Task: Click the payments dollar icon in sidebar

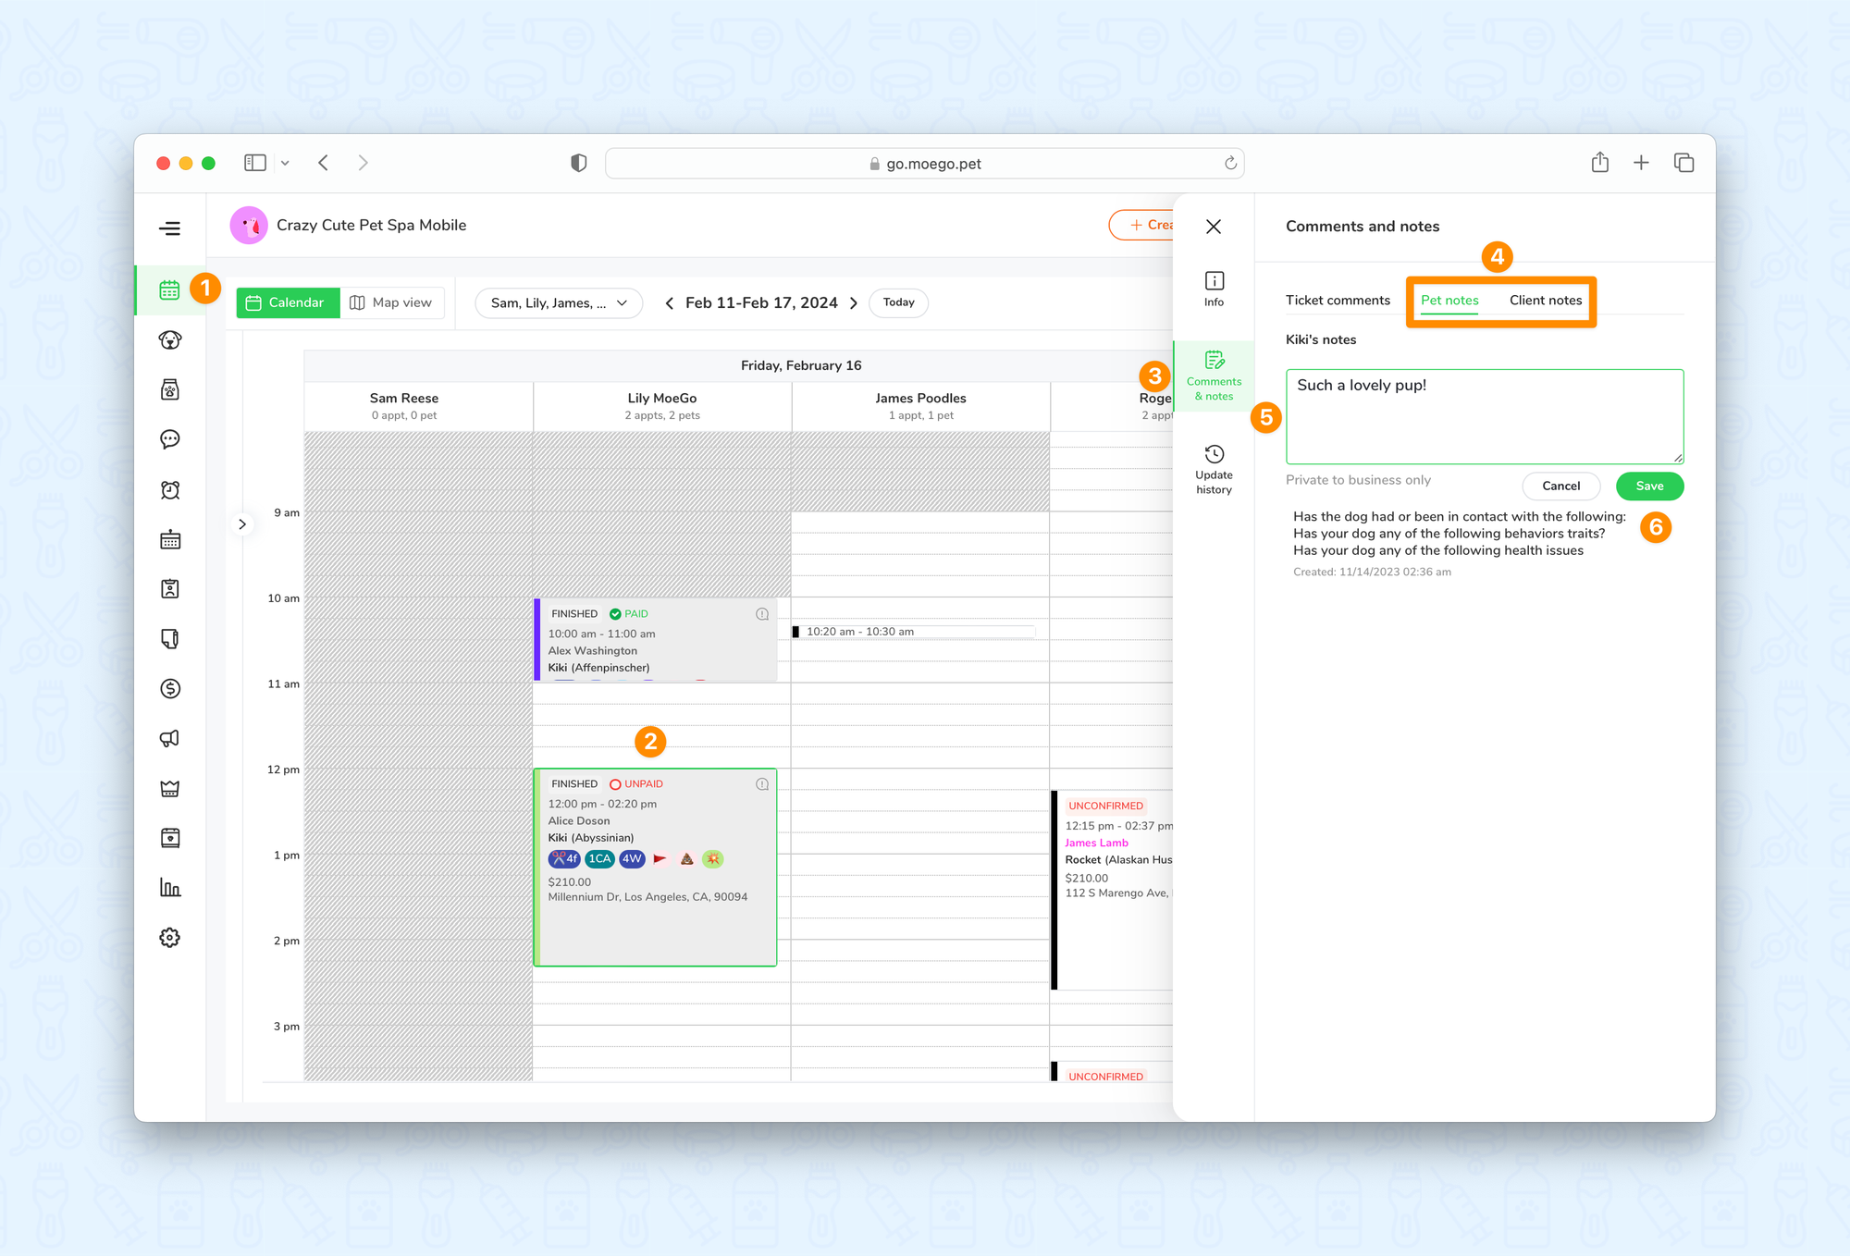Action: pyautogui.click(x=170, y=688)
